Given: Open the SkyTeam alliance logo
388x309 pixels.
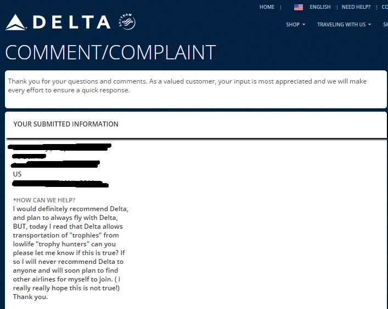Looking at the screenshot, I should (127, 21).
